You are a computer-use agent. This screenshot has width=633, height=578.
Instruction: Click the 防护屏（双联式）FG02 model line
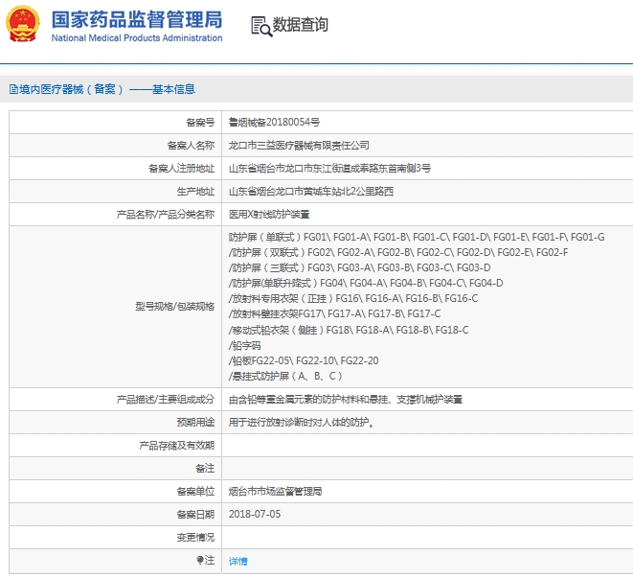[x=398, y=252]
